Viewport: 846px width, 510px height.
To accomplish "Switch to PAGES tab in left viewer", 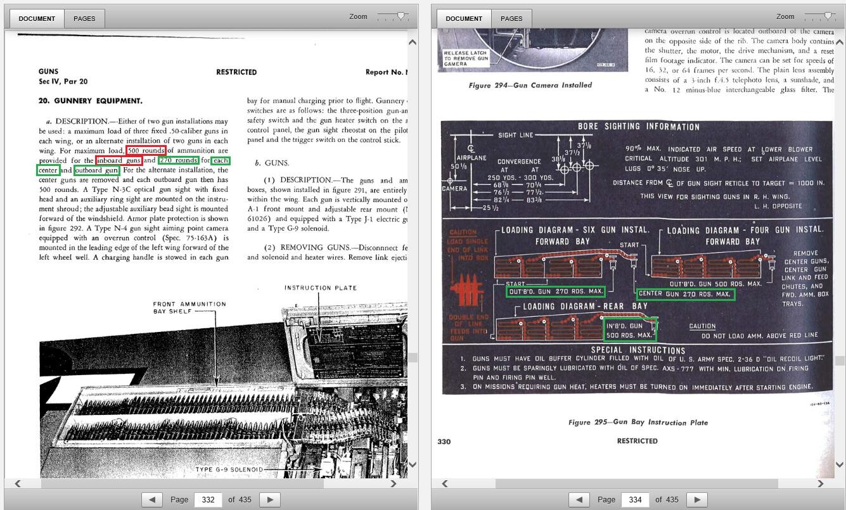I will click(84, 18).
